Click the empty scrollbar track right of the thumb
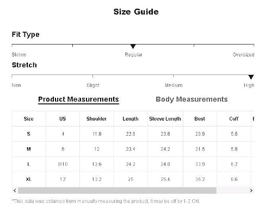 coord(232,191)
